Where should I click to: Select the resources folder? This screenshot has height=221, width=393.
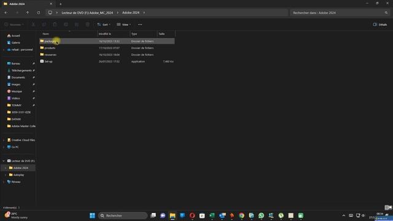point(107,55)
